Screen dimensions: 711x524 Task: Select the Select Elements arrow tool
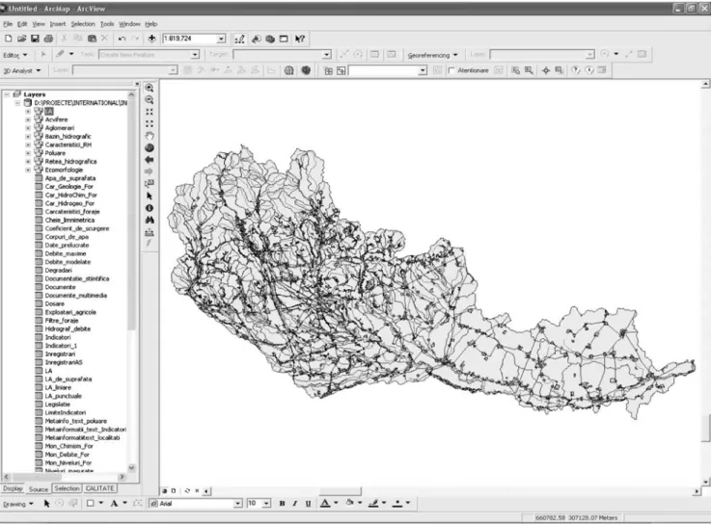point(150,196)
